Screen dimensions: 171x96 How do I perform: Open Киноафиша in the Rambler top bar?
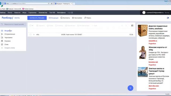(61, 13)
